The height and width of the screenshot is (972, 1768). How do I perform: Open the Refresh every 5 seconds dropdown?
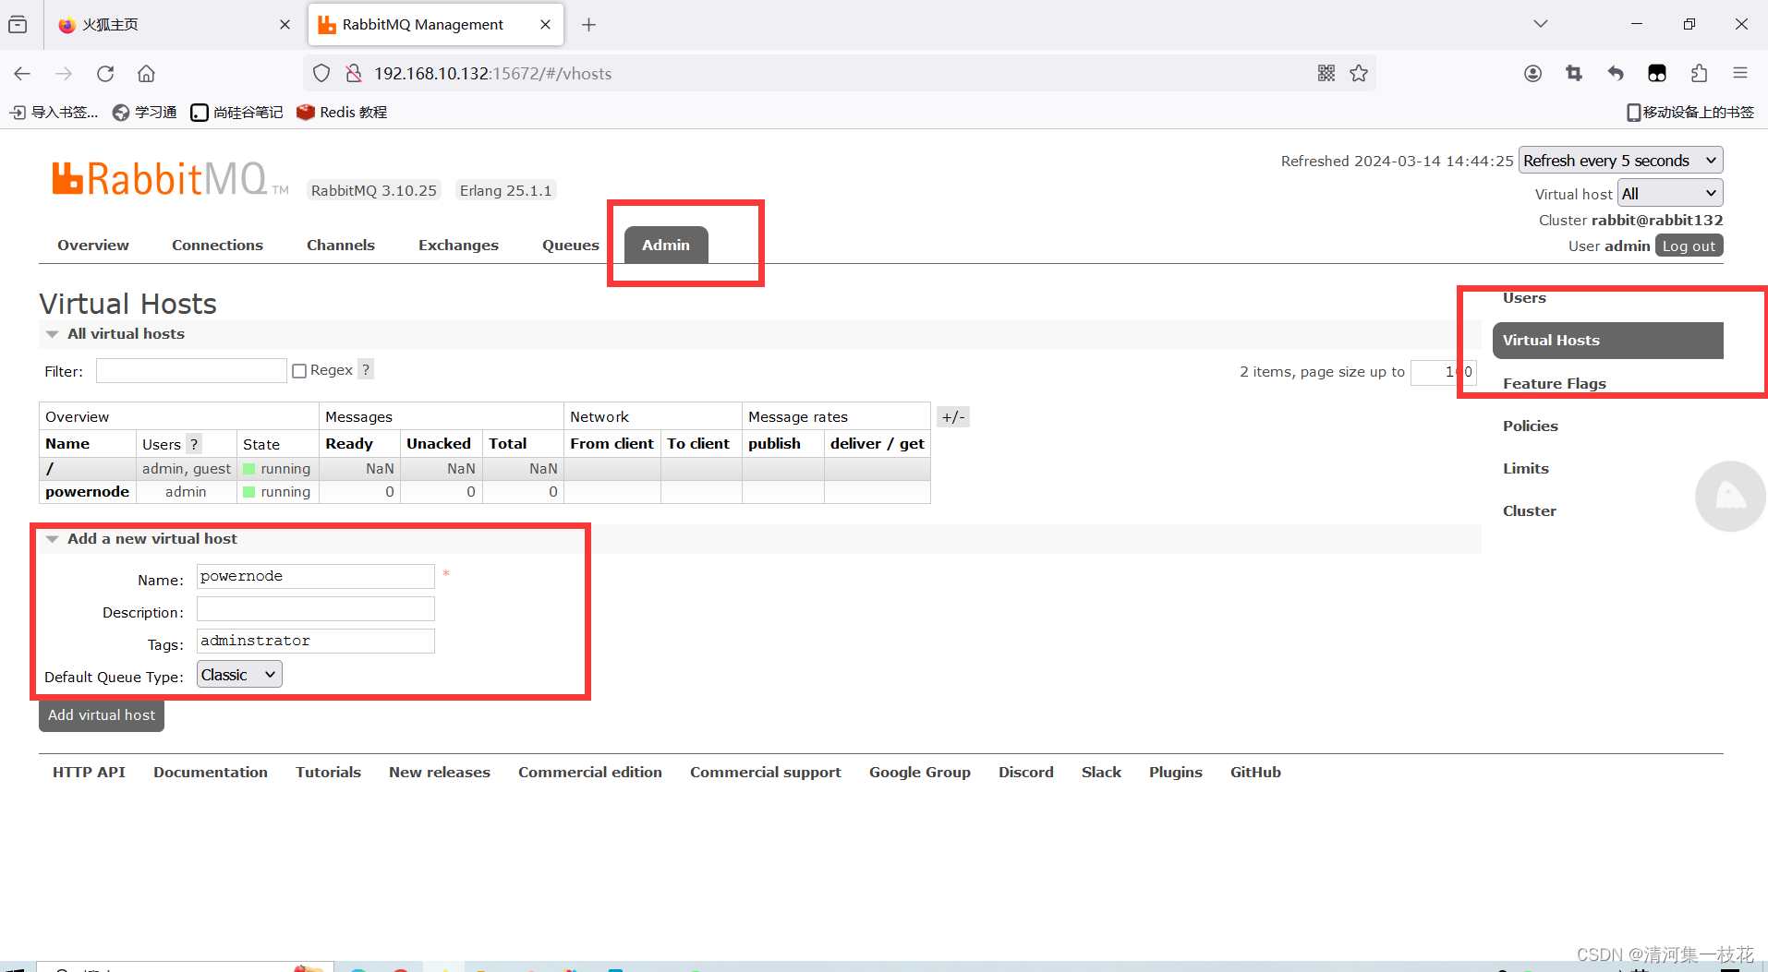[x=1621, y=161]
